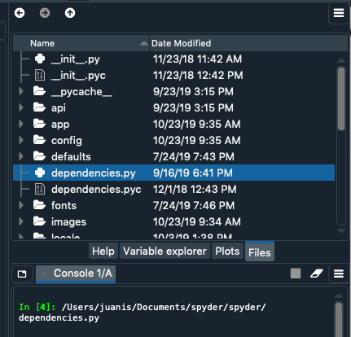351x337 pixels.
Task: Open the console tabs browse icon
Action: (22, 274)
